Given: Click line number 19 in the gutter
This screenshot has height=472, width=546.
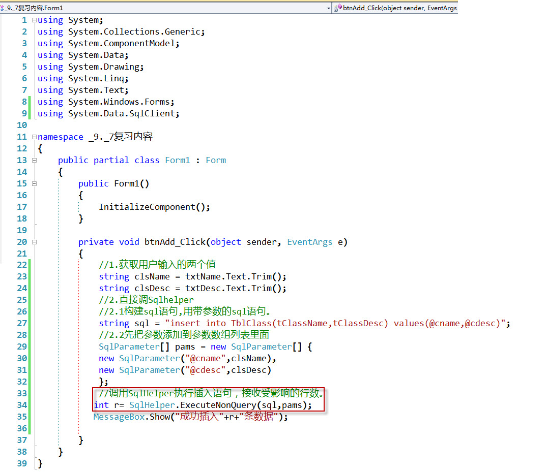Looking at the screenshot, I should [21, 230].
